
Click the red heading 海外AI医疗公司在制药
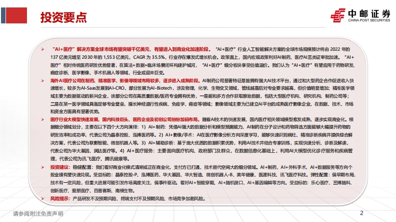coord(125,81)
